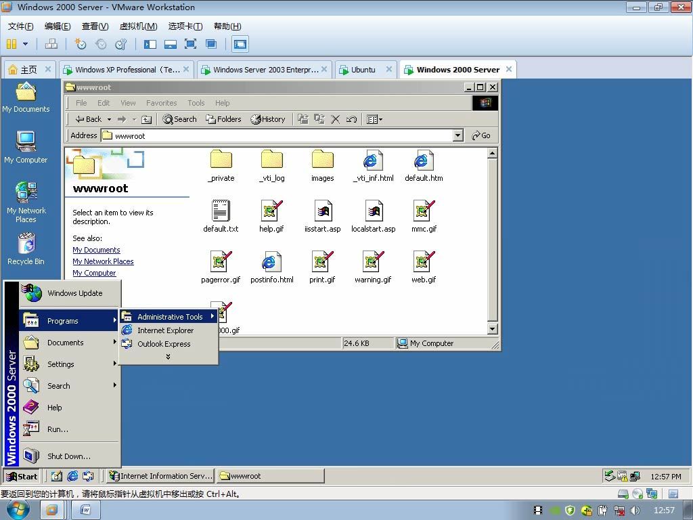The height and width of the screenshot is (520, 693).
Task: Click the Search toolbar button
Action: pyautogui.click(x=179, y=119)
